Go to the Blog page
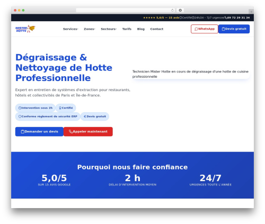 (x=141, y=29)
